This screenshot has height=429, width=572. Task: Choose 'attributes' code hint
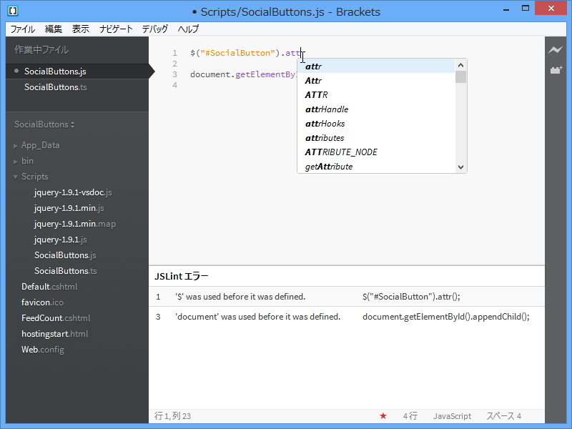pyautogui.click(x=377, y=138)
